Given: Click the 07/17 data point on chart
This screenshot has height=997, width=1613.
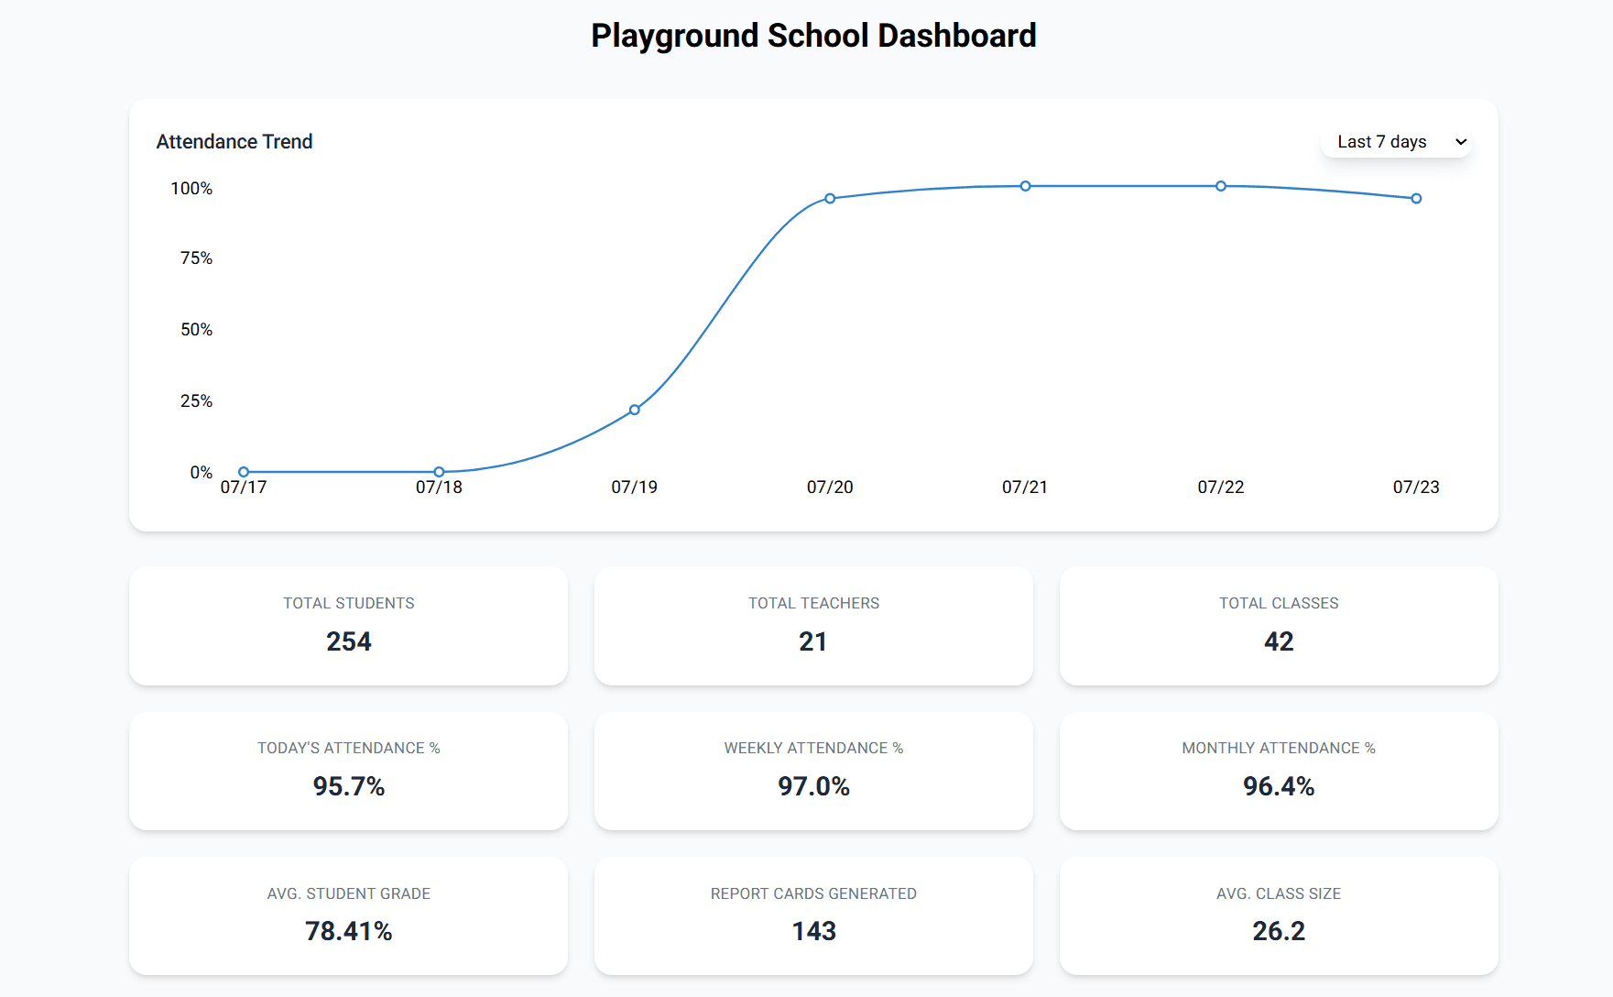Looking at the screenshot, I should point(244,472).
